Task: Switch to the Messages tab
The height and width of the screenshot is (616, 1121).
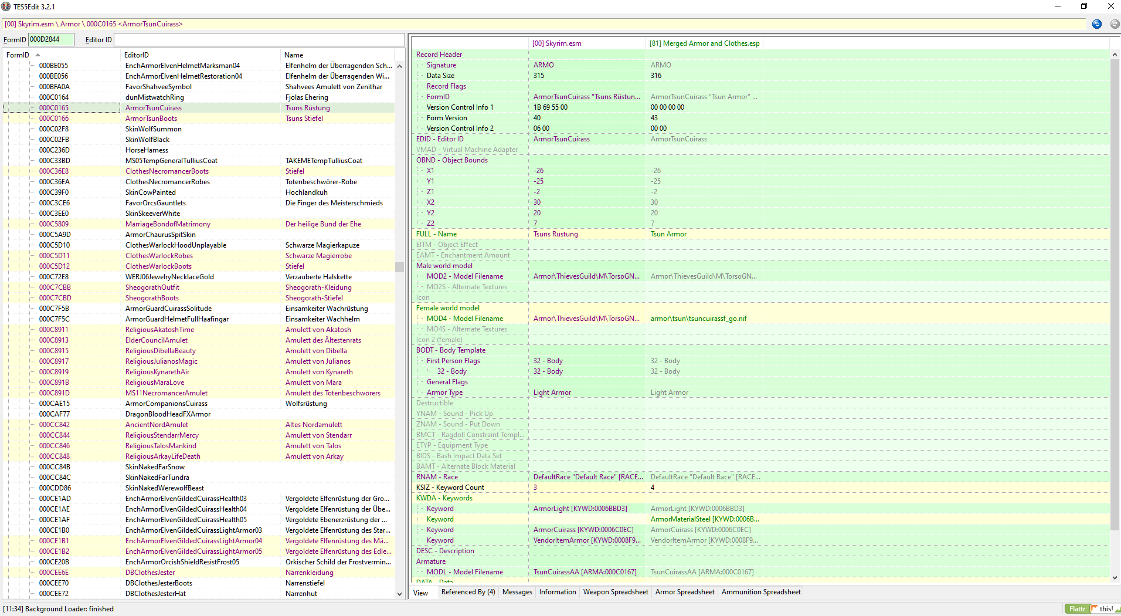Action: (x=517, y=592)
